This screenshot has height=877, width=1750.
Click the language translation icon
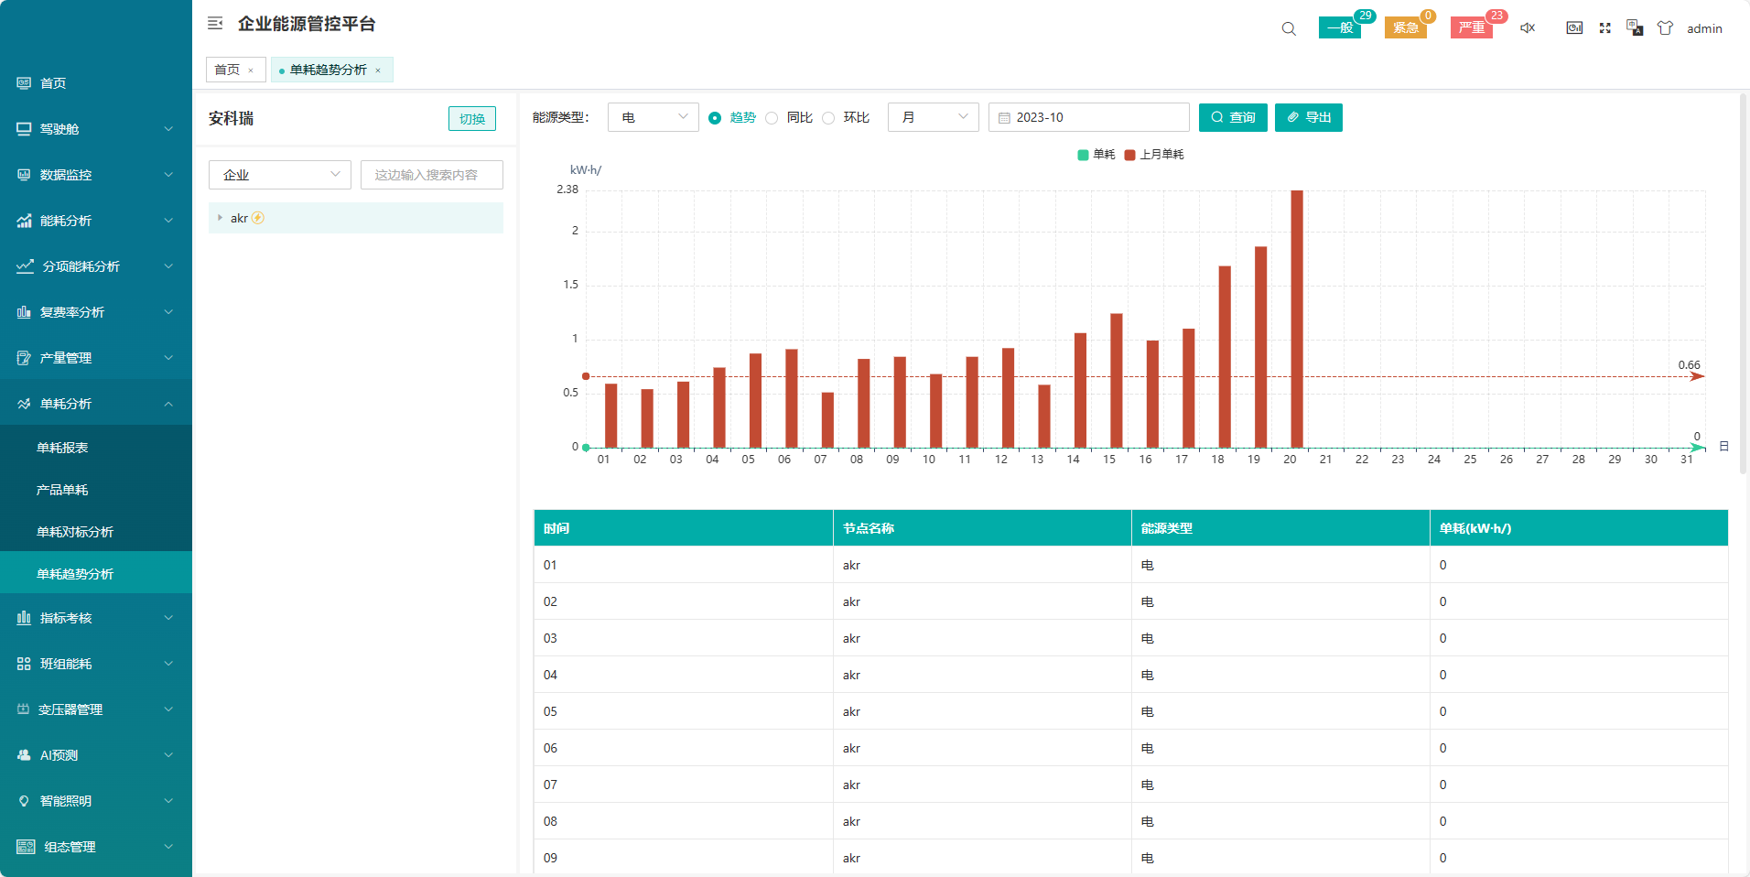click(1635, 28)
